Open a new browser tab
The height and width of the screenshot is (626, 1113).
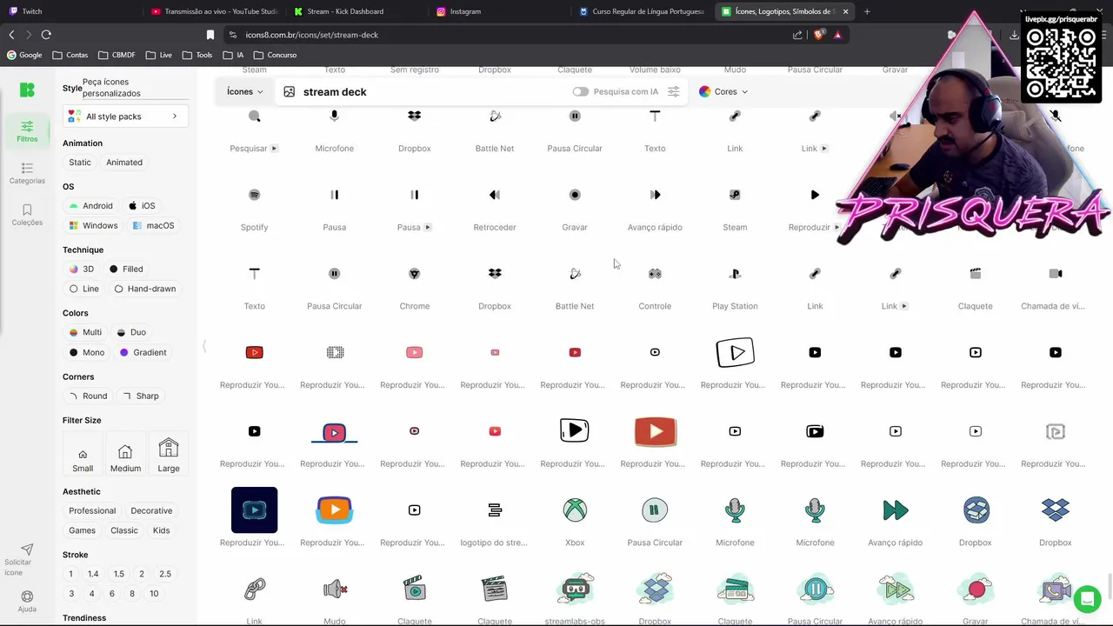(867, 11)
